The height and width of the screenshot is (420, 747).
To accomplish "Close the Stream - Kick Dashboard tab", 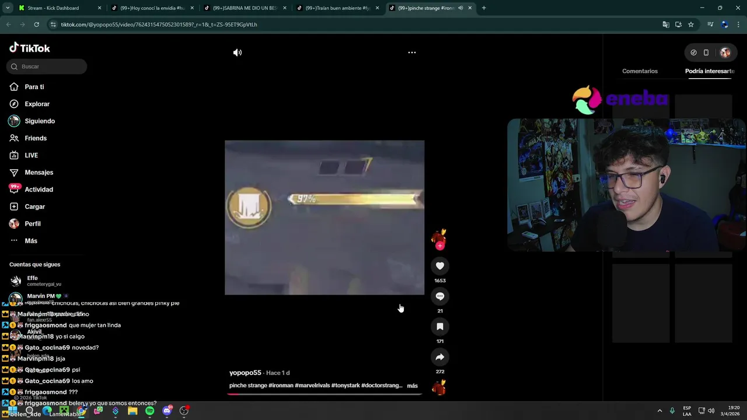I will [x=99, y=8].
